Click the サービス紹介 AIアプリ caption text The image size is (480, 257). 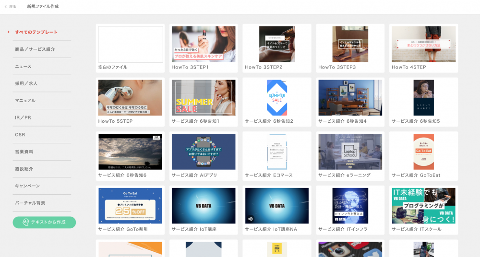194,175
